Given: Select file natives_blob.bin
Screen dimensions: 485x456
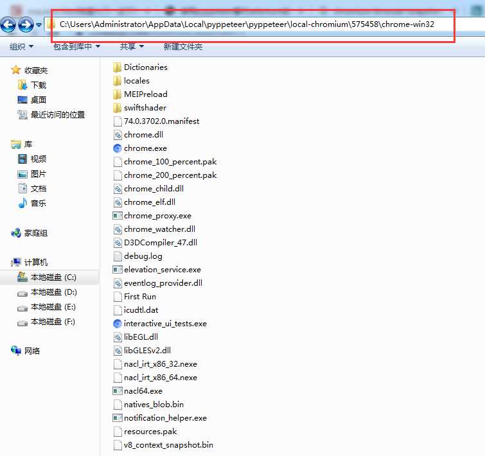Looking at the screenshot, I should (148, 405).
